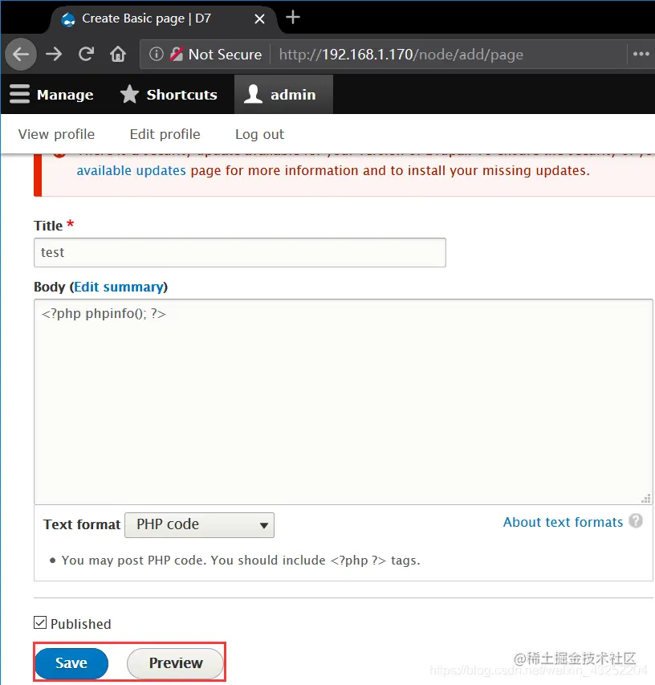Toggle the Published checkbox

point(40,622)
